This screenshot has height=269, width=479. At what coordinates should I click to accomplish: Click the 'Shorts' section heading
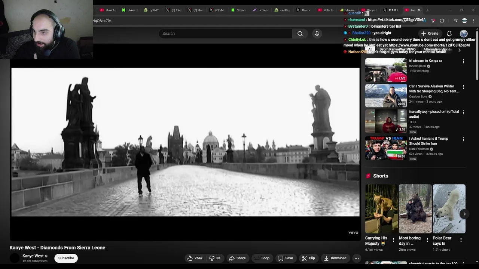(x=381, y=176)
